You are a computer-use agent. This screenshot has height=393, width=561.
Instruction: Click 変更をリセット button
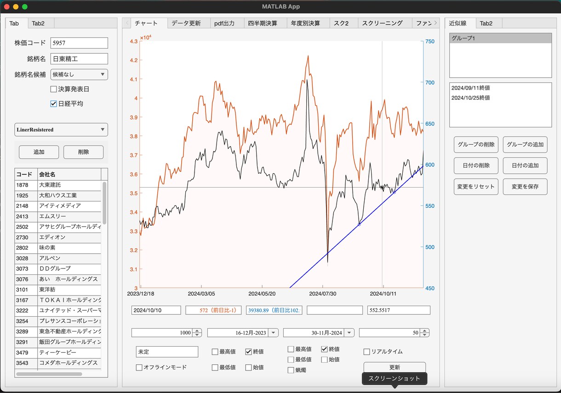(x=476, y=187)
